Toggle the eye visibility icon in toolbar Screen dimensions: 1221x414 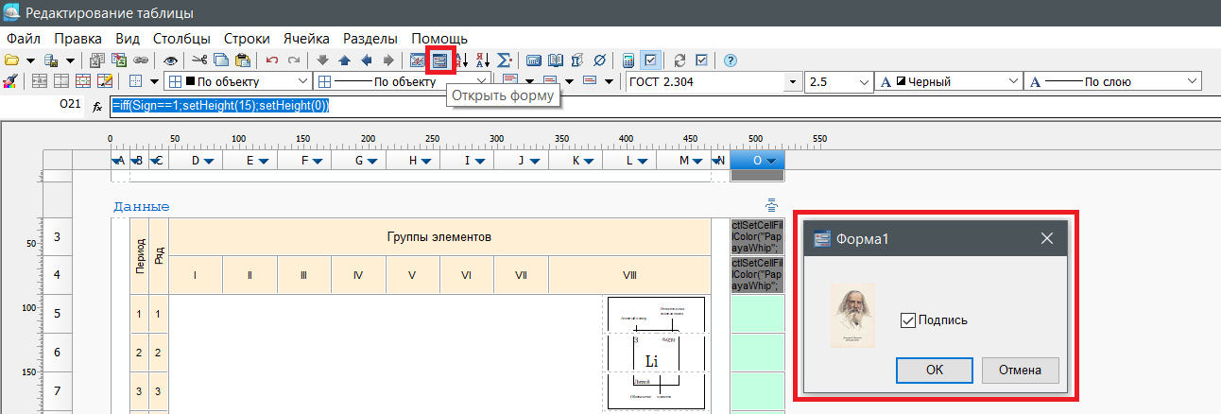(171, 60)
